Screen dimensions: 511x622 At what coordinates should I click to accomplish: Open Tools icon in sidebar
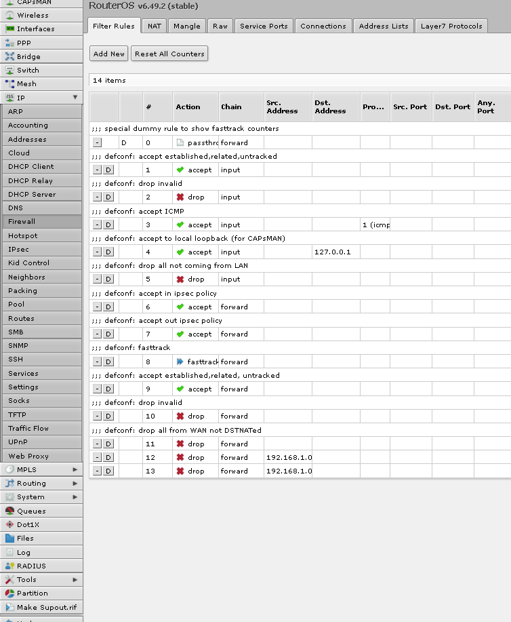point(9,579)
